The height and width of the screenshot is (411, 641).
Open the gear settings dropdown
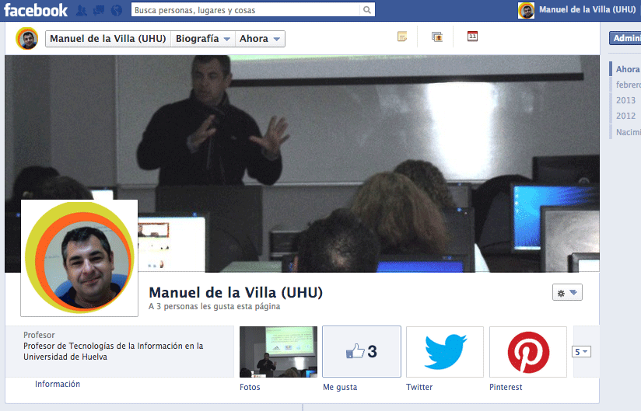[x=567, y=292]
